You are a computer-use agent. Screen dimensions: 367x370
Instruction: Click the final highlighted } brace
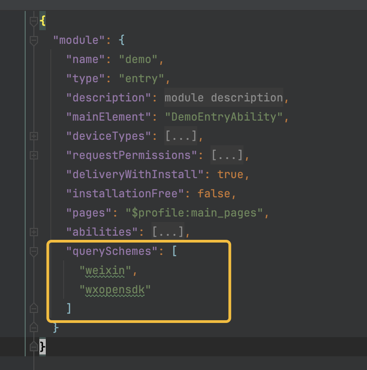(x=43, y=347)
